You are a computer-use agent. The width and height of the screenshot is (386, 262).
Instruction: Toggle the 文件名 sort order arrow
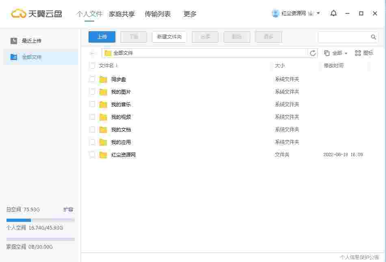[117, 65]
